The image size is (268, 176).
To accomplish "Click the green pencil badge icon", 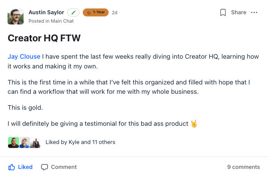I will click(73, 12).
